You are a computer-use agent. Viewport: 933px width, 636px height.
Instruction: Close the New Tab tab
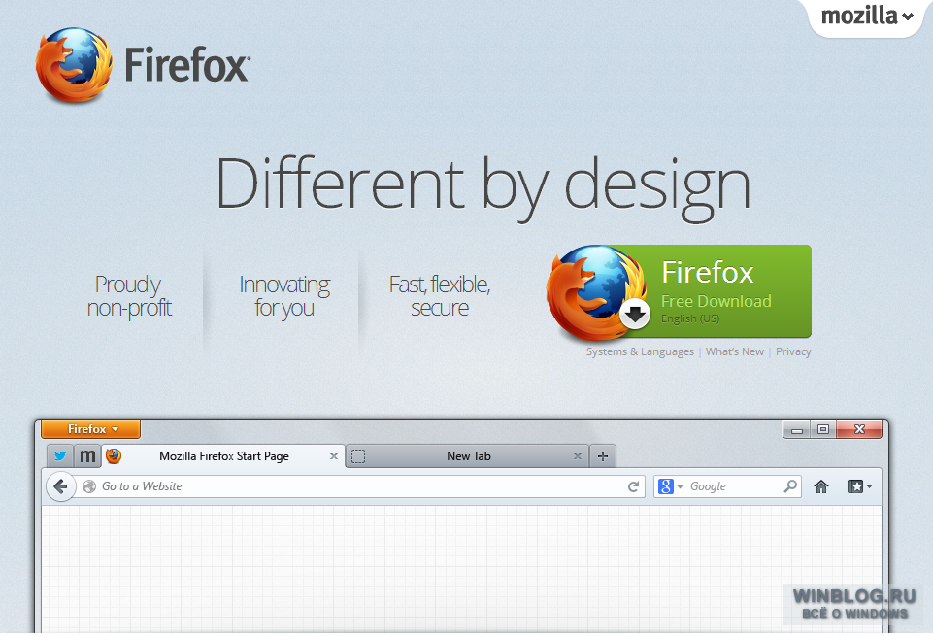coord(577,456)
